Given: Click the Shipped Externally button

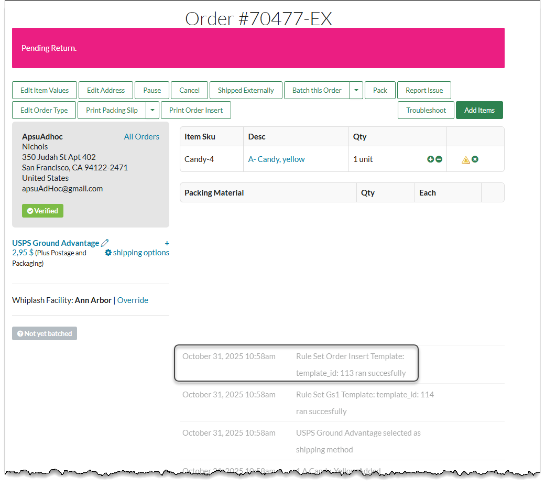Looking at the screenshot, I should point(246,90).
